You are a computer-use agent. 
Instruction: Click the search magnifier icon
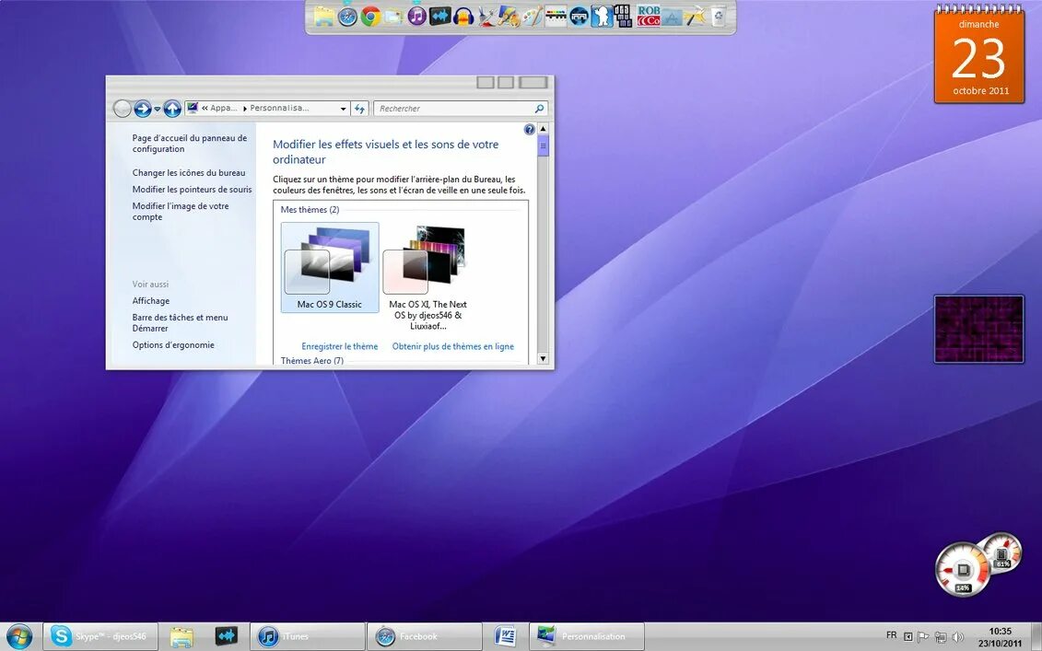tap(539, 109)
